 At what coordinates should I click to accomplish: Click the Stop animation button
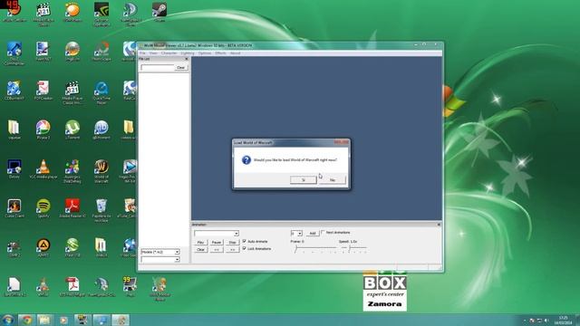(x=232, y=243)
